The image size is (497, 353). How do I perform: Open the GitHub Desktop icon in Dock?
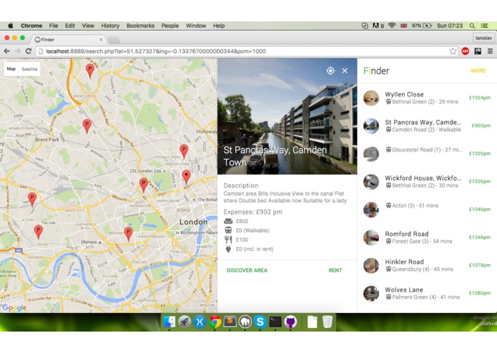(290, 322)
